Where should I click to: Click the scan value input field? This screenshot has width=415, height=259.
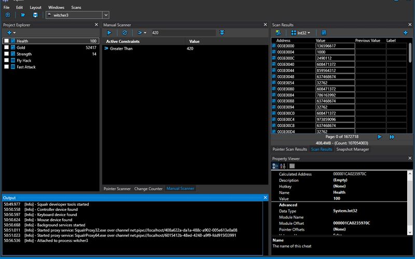click(182, 33)
